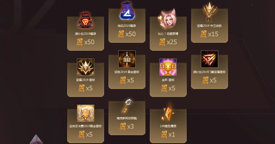Select the TRIALS 试炼2019 黄金图标 thumbnail
This screenshot has height=144, width=275.
tap(127, 59)
